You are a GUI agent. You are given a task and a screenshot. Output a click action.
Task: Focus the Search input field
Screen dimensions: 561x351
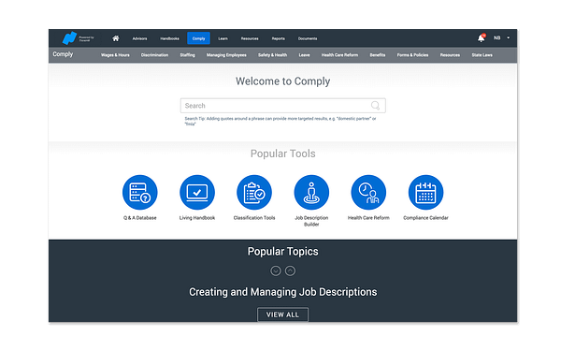tap(282, 106)
